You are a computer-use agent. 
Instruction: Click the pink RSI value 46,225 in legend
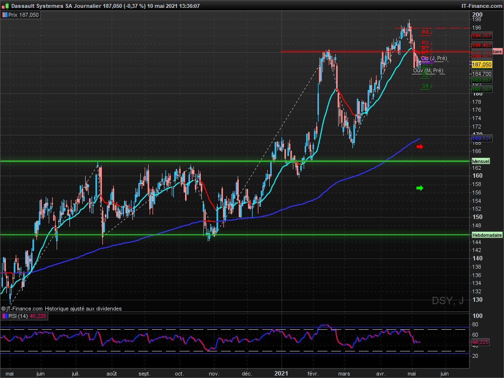tap(38, 316)
